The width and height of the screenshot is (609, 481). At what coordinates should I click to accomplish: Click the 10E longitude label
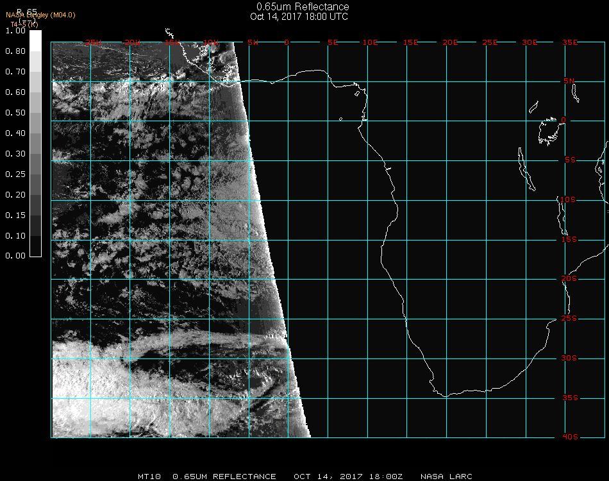click(370, 42)
